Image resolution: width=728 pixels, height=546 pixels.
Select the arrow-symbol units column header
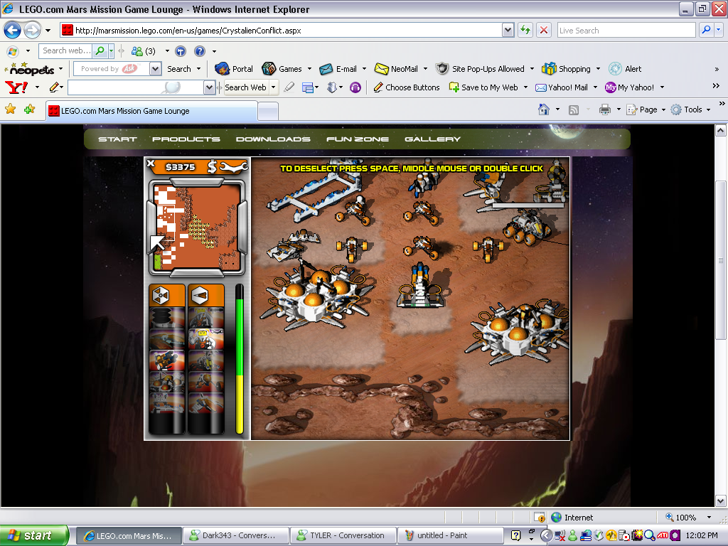(206, 295)
